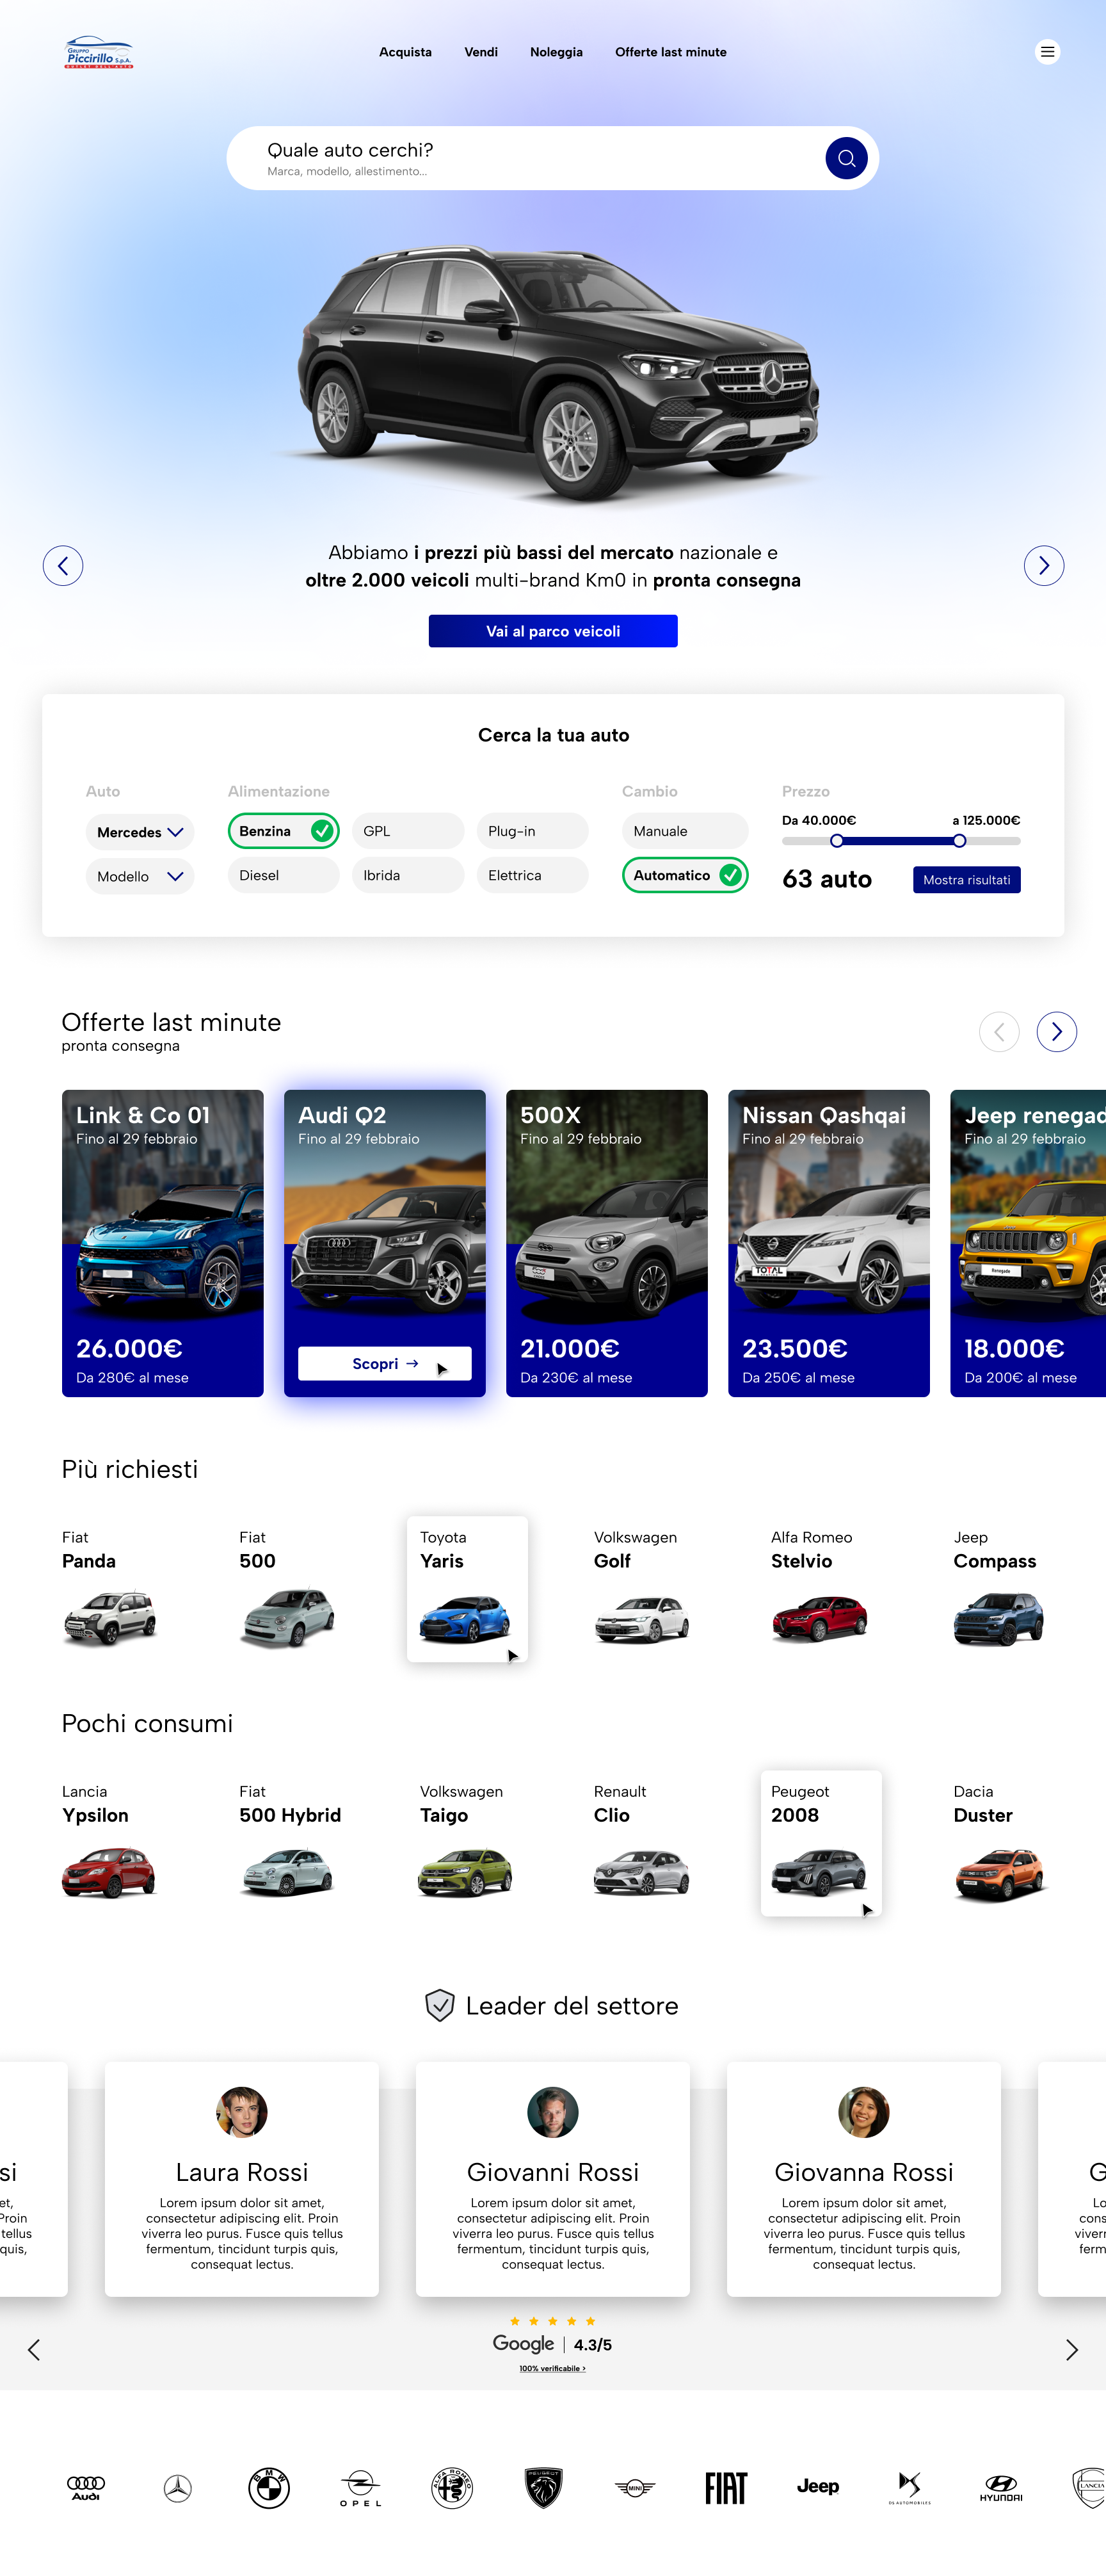Viewport: 1106px width, 2576px height.
Task: Click the Hyundai brand logo
Action: coord(1001,2488)
